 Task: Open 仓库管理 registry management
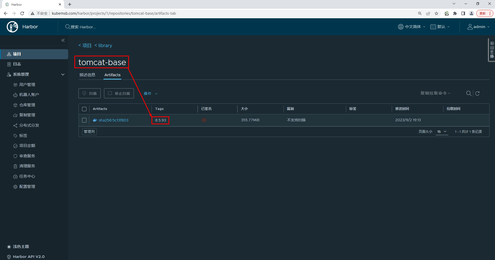(x=27, y=105)
